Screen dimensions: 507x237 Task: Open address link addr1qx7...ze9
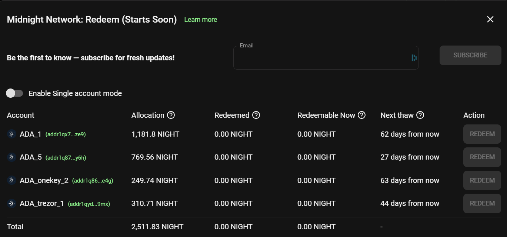tap(66, 134)
